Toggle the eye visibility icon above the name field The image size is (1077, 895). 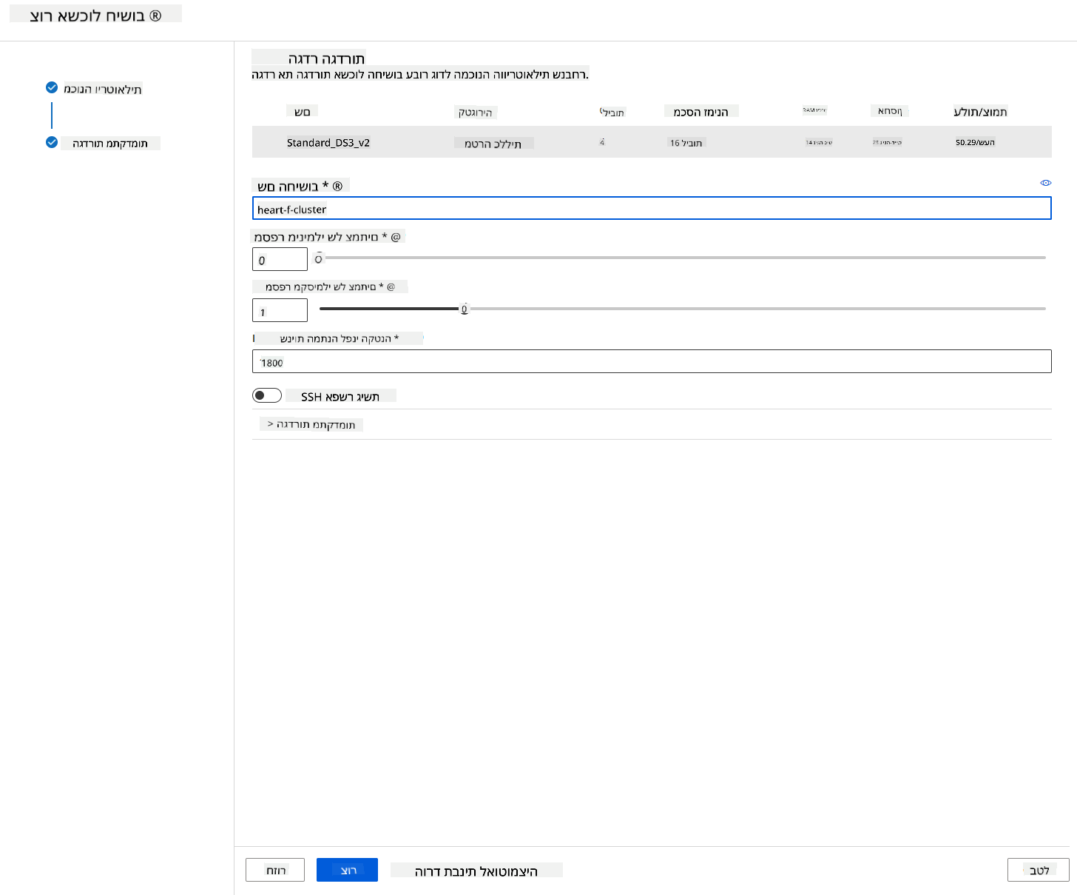click(x=1046, y=182)
